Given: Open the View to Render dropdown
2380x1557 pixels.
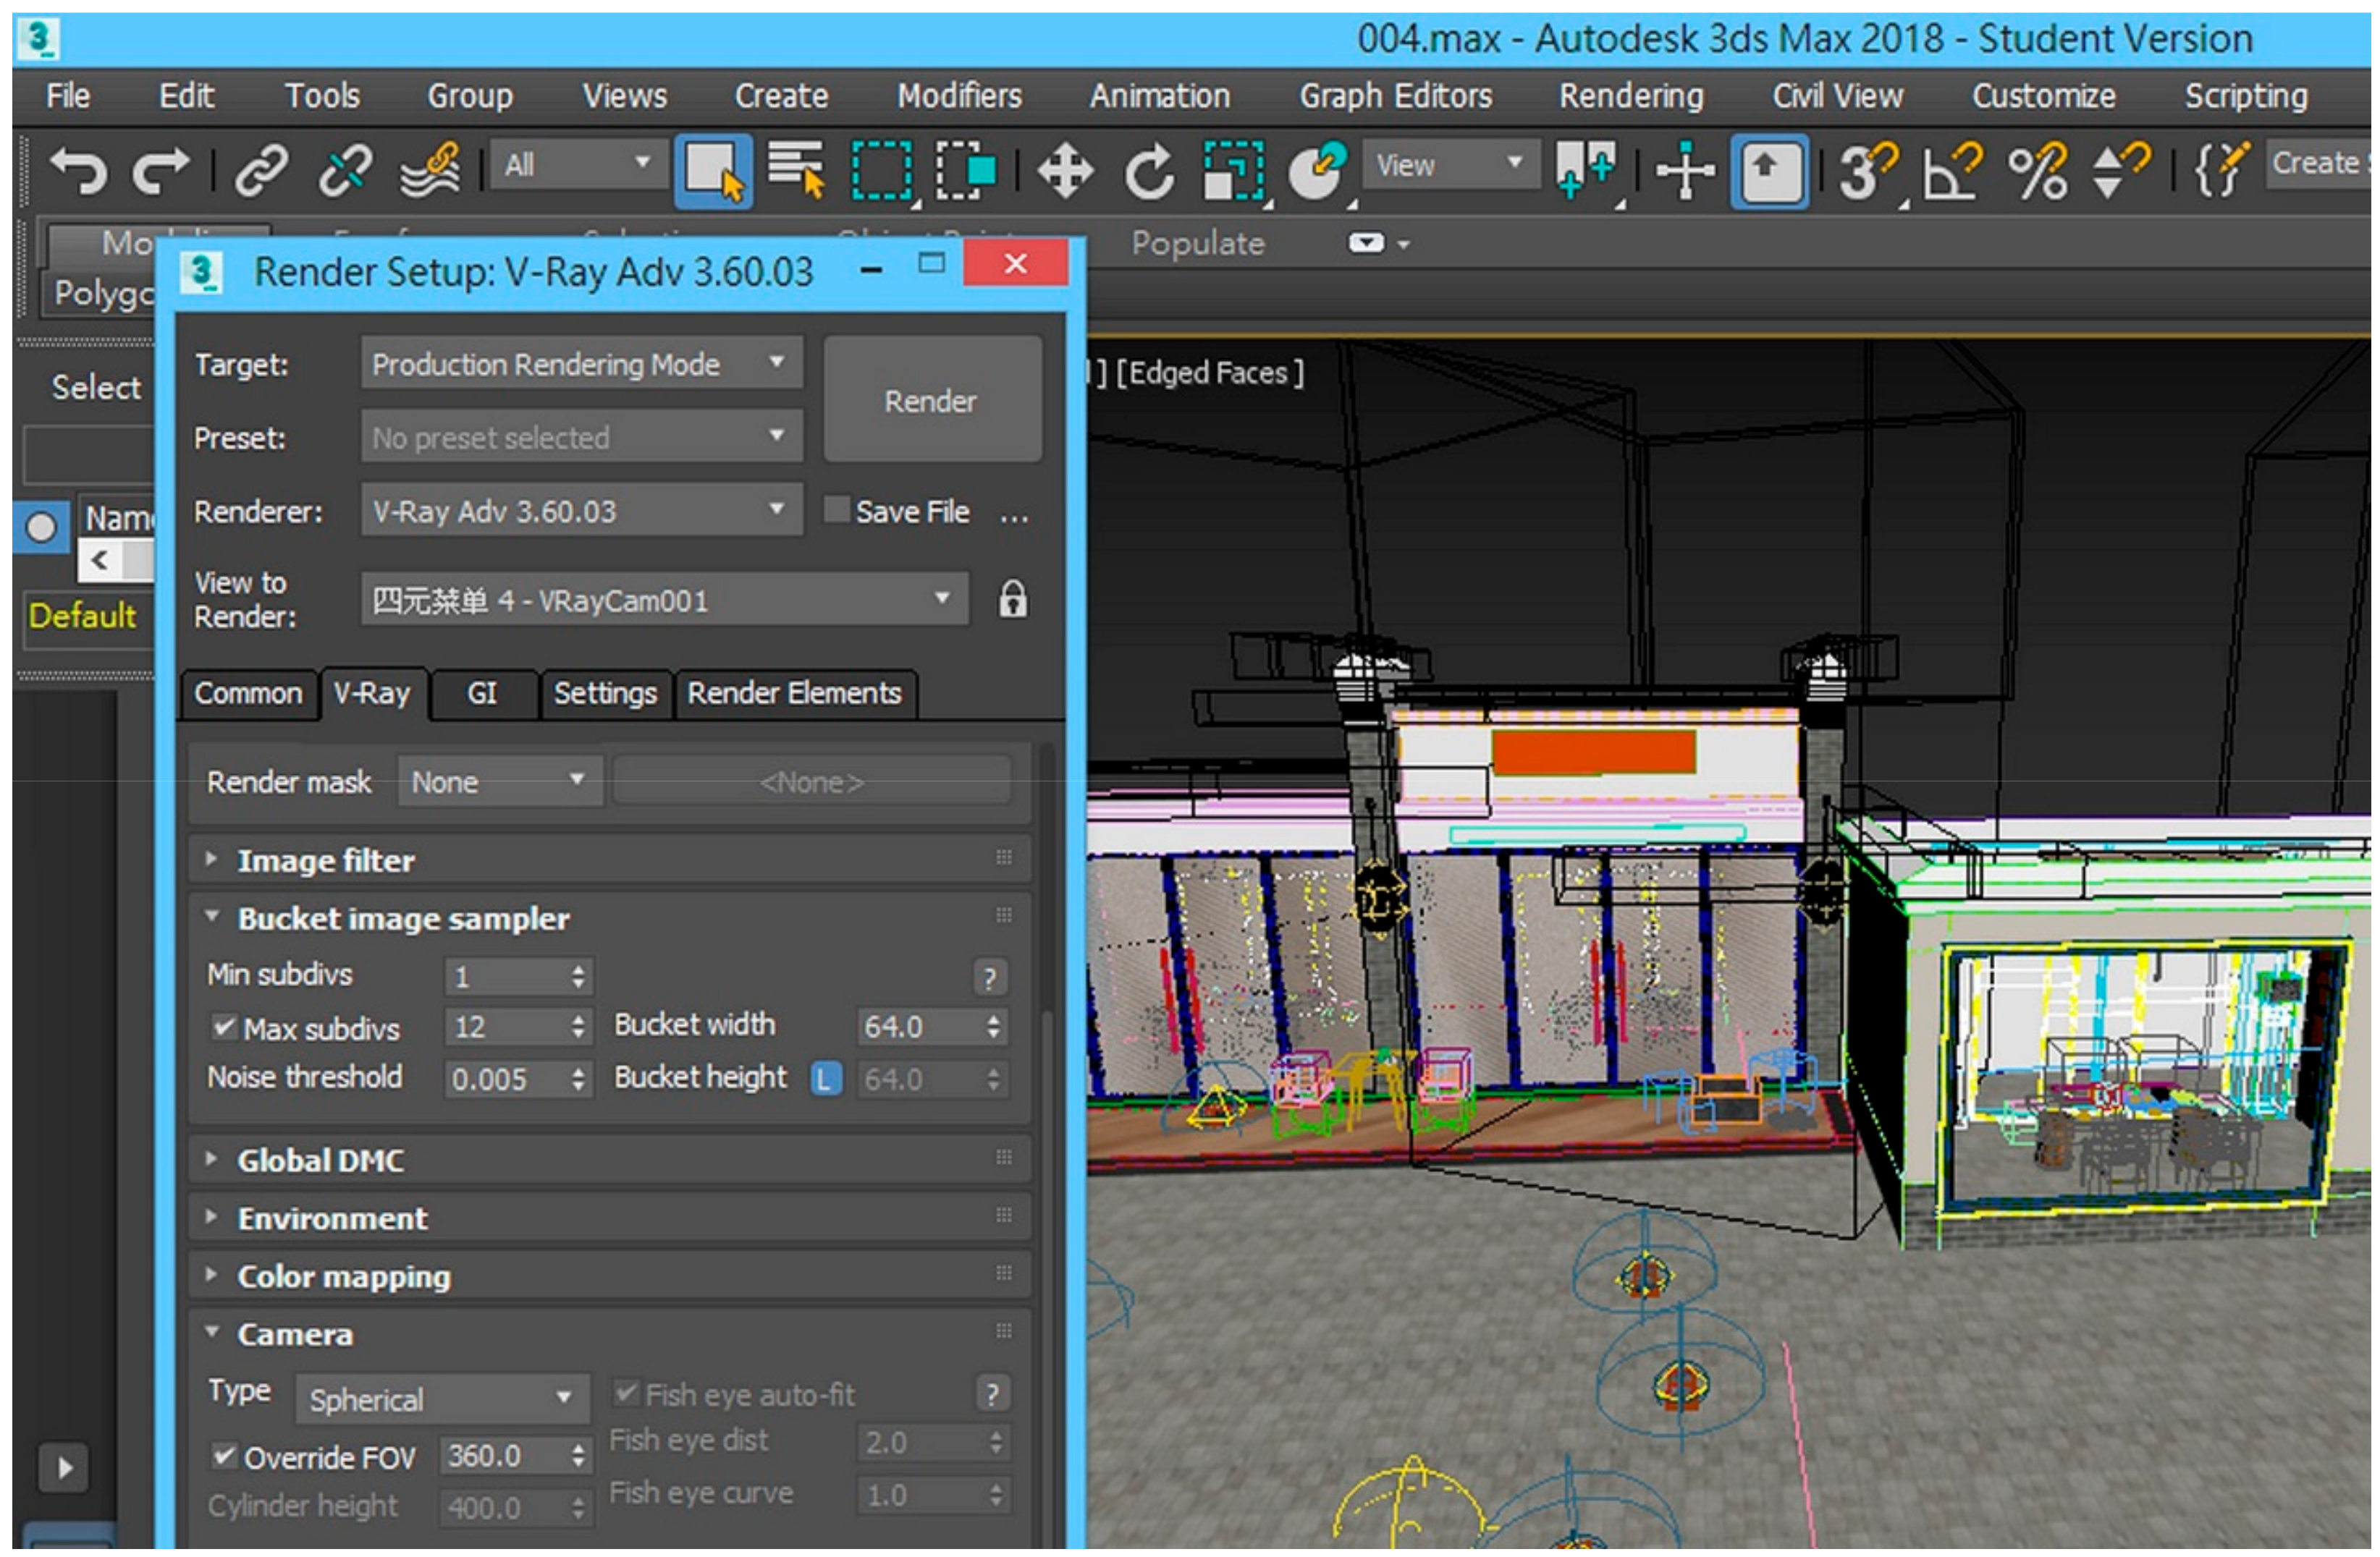Looking at the screenshot, I should click(664, 598).
